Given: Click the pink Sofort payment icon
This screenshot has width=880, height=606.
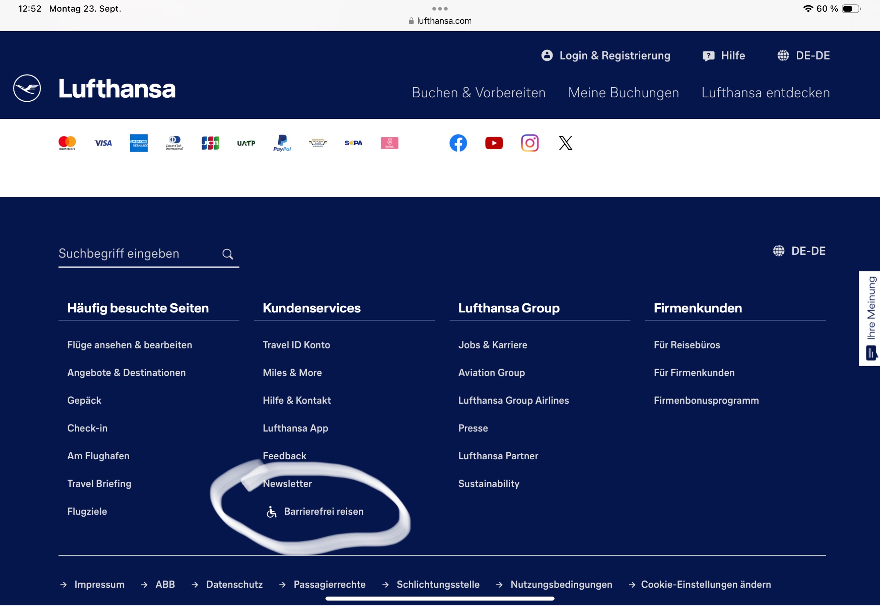Looking at the screenshot, I should point(389,143).
